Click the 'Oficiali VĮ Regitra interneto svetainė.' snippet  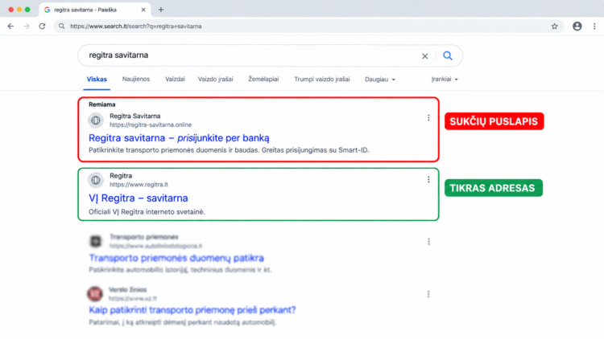point(147,212)
